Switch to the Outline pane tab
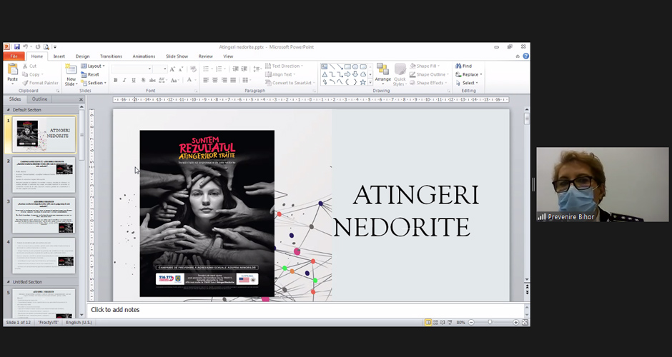The image size is (672, 357). [39, 99]
